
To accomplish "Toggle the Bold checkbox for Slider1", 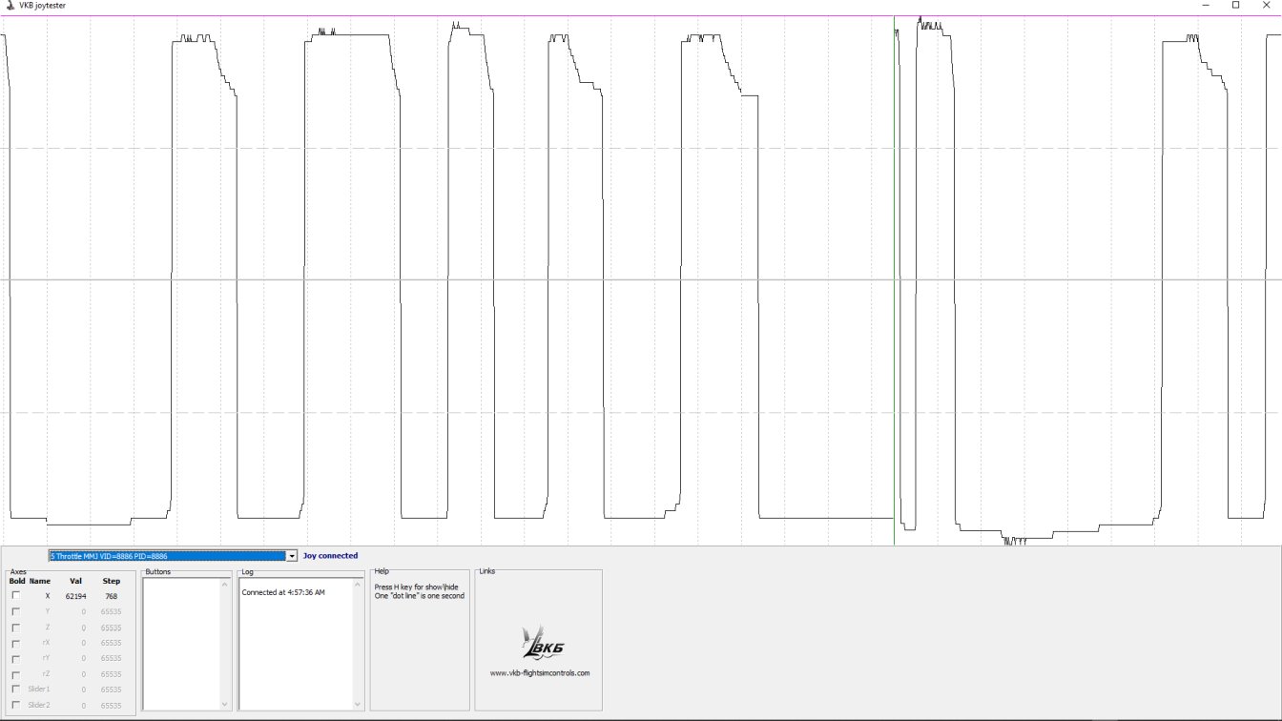I will click(15, 689).
